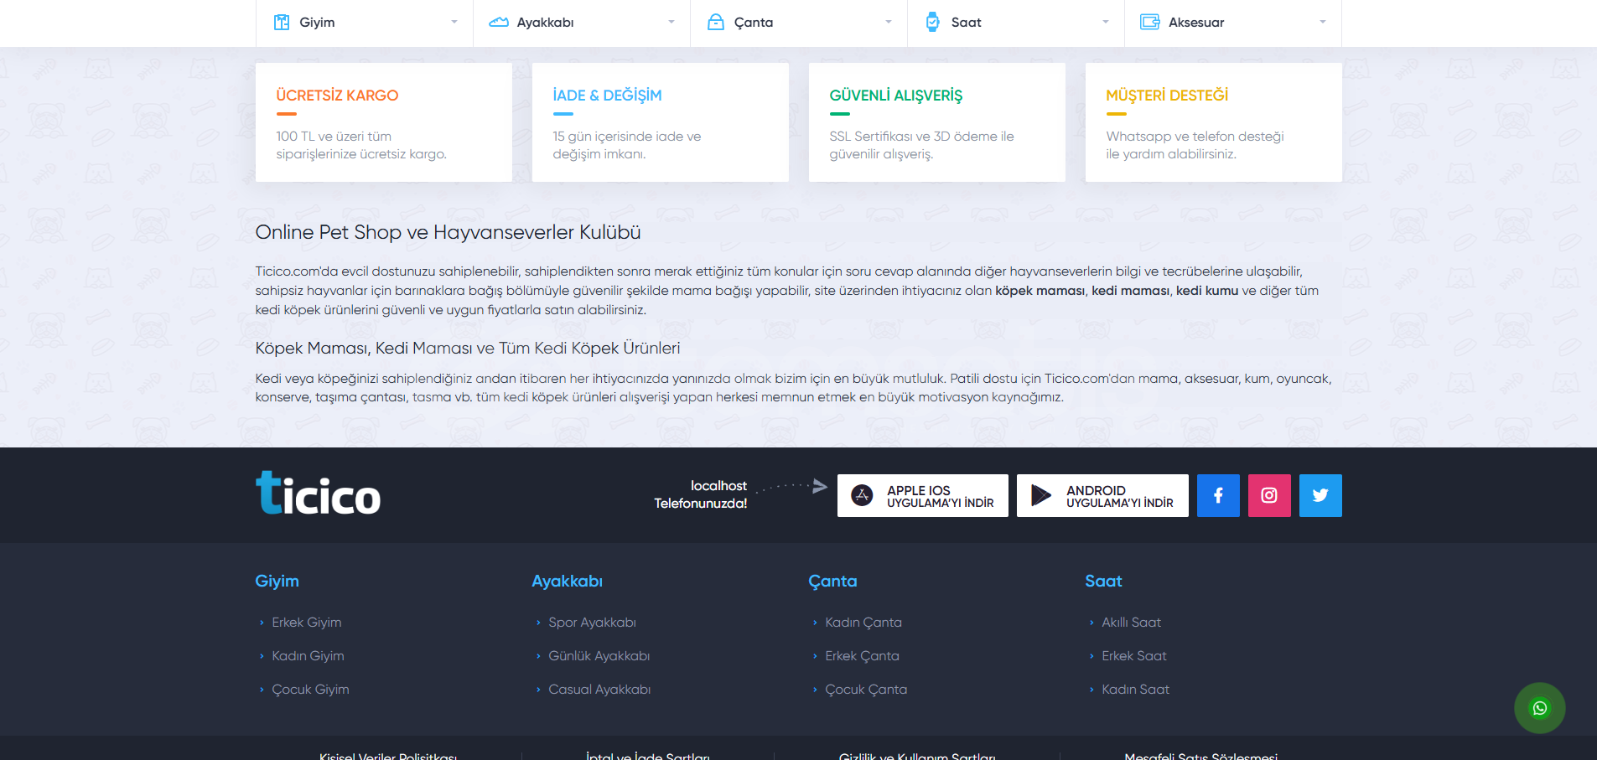The image size is (1597, 760).
Task: Go to Erkek Çanta page
Action: pos(862,656)
